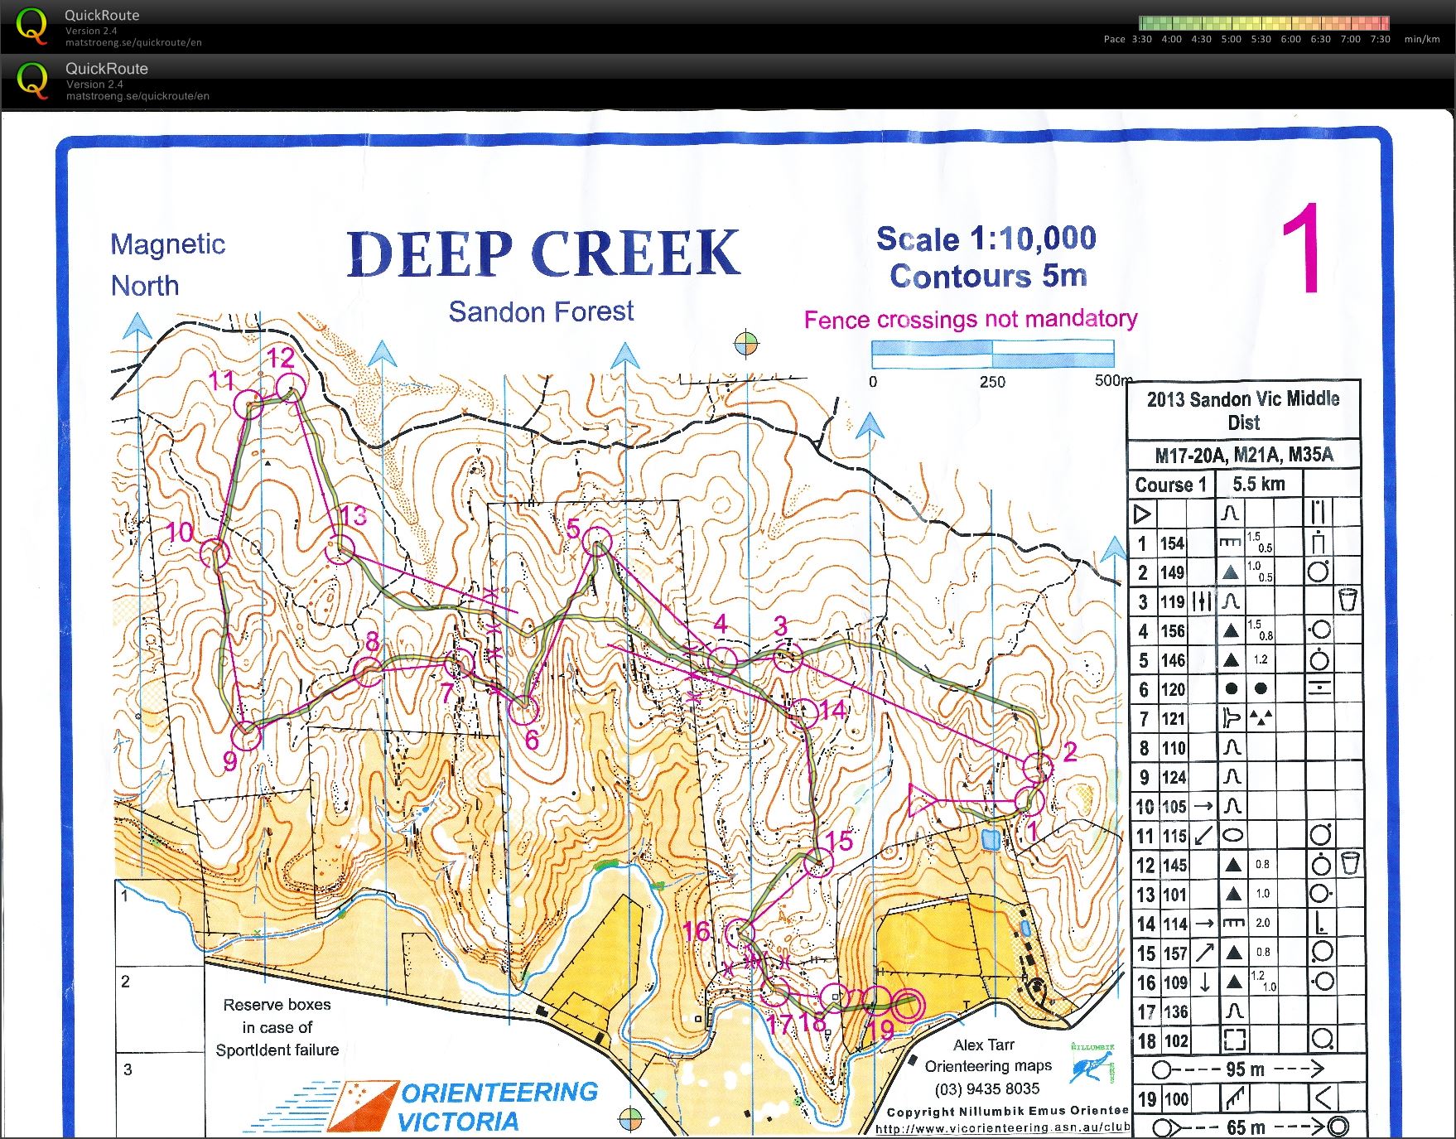Click the DEEP CREEK map title
Viewport: 1456px width, 1139px height.
pos(542,253)
